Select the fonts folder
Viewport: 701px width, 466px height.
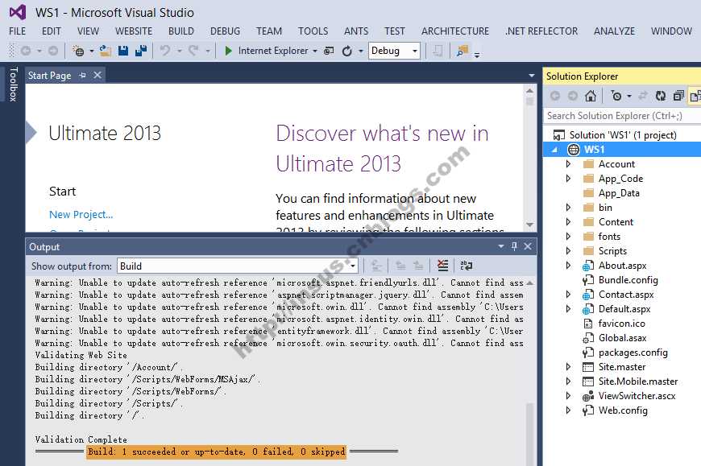[x=609, y=237]
